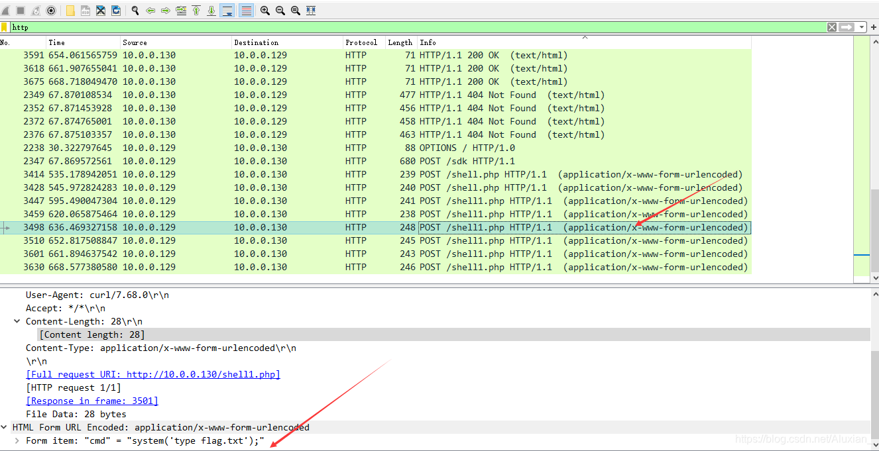Add a filter button with plus icon
Viewport: 879px width, 451px height.
pos(873,27)
